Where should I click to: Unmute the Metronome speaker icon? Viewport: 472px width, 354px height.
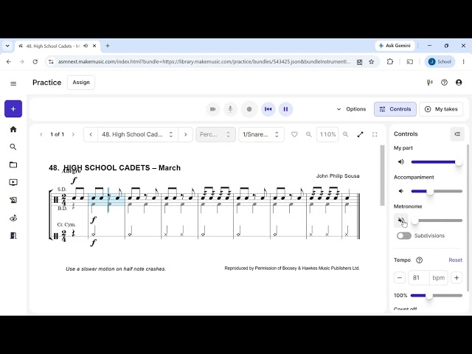click(401, 221)
